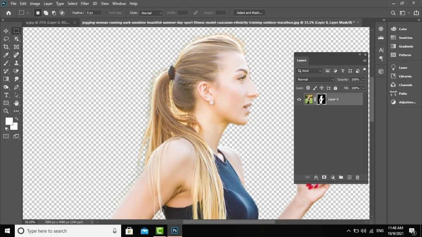Viewport: 422px width, 237px height.
Task: Open the Edit Toolbar three-dots menu
Action: (x=16, y=111)
